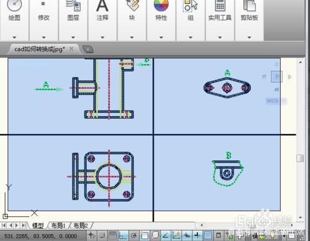This screenshot has height=241, width=310.
Task: Click horizontal scrollbar left arrow
Action: tap(201, 225)
